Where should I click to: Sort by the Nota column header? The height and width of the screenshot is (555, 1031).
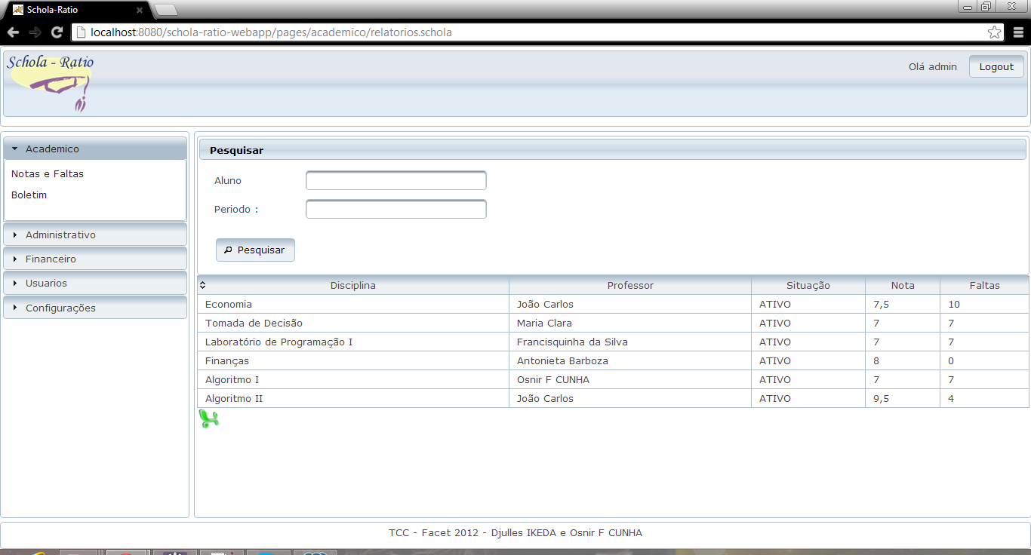coord(903,285)
